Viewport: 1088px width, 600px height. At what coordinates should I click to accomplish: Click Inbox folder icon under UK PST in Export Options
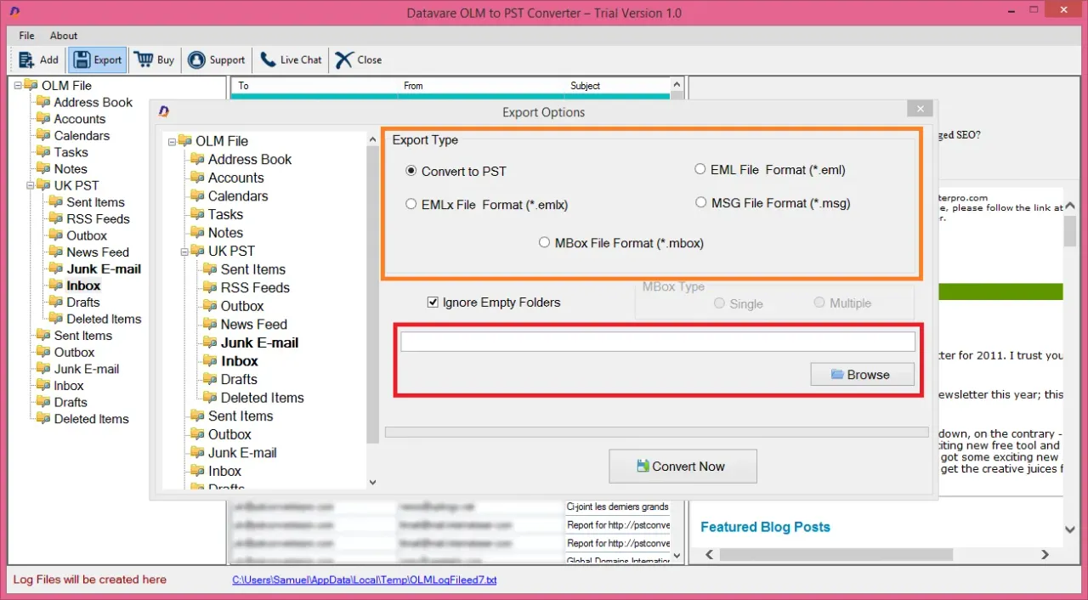[210, 360]
